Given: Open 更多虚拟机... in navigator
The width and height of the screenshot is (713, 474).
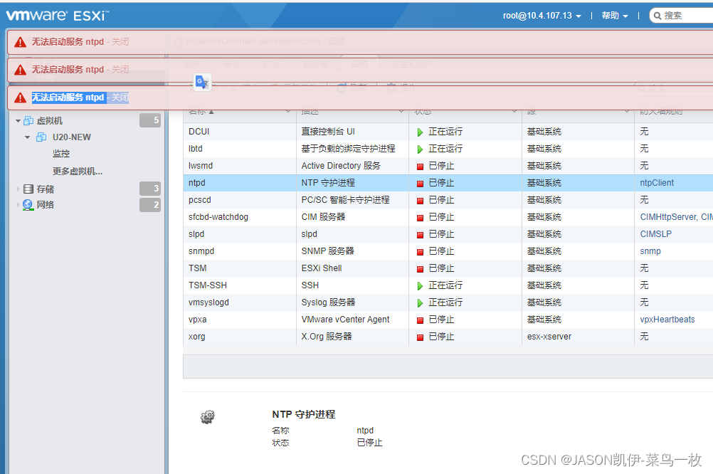Looking at the screenshot, I should (x=78, y=171).
